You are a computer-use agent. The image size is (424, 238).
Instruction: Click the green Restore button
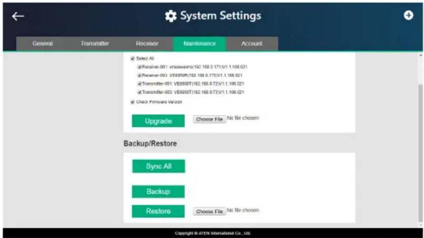tap(158, 211)
